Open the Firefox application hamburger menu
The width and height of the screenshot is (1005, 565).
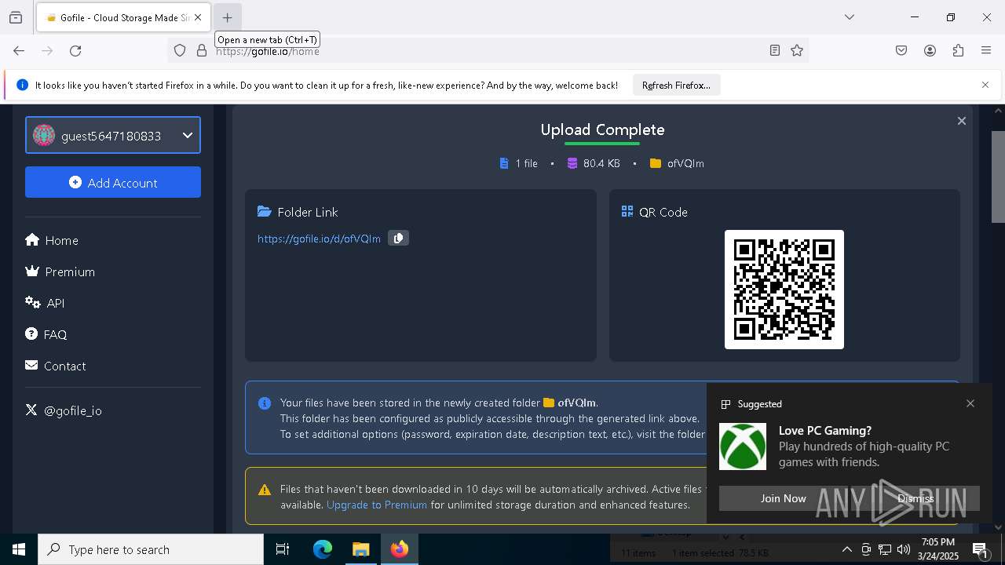coord(986,51)
